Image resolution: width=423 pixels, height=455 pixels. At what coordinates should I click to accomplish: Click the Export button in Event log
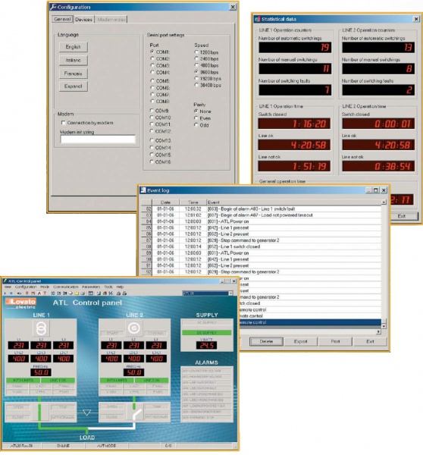(300, 341)
